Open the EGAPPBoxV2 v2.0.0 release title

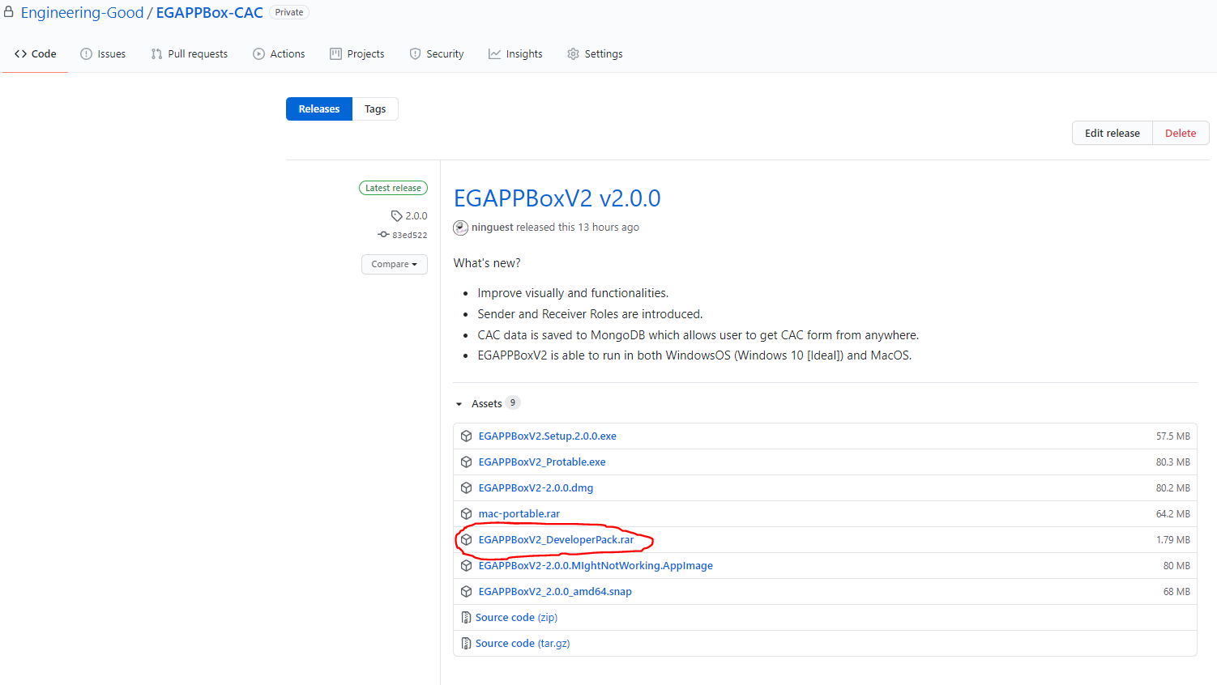click(x=557, y=198)
